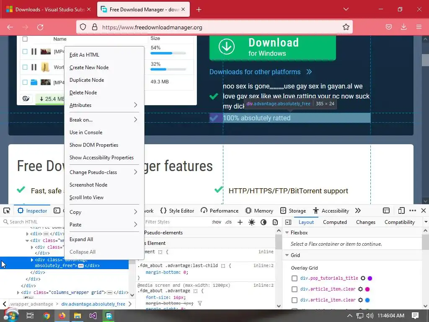429x322 pixels.
Task: Add a new style rule with plus icon
Action: pos(240,222)
